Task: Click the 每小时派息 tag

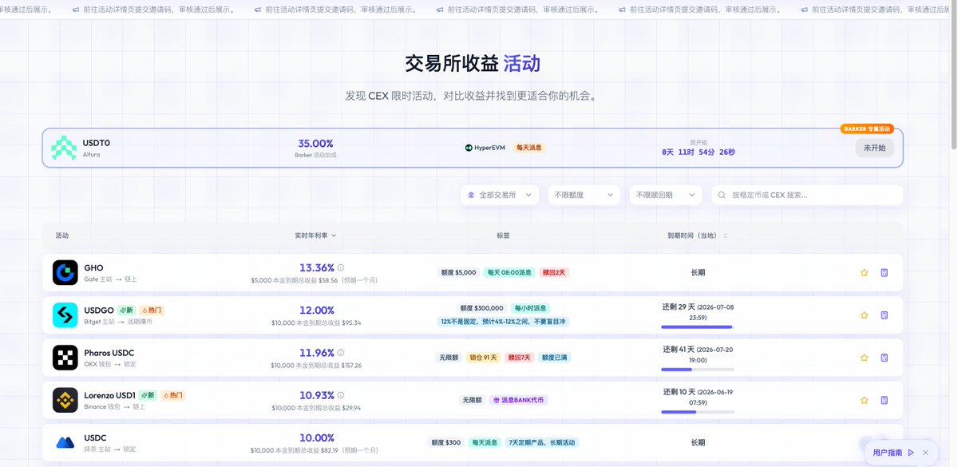Action: pyautogui.click(x=530, y=308)
